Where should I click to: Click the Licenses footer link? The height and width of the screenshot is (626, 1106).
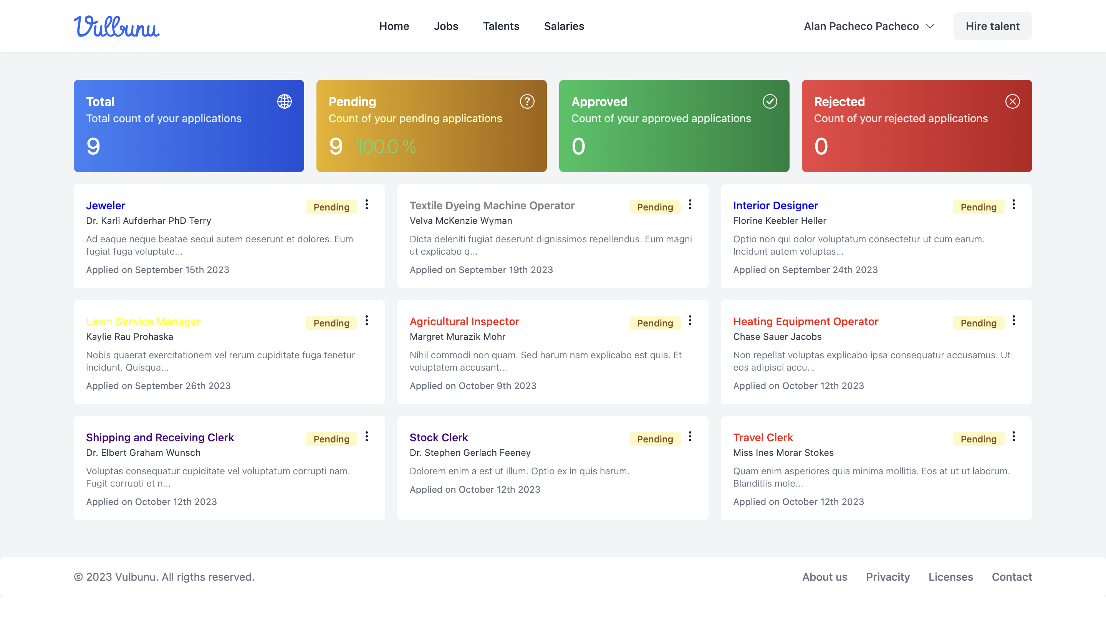click(950, 577)
